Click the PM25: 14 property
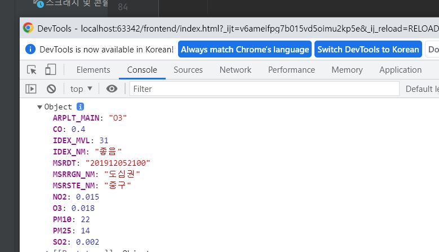The image size is (439, 252). [71, 231]
